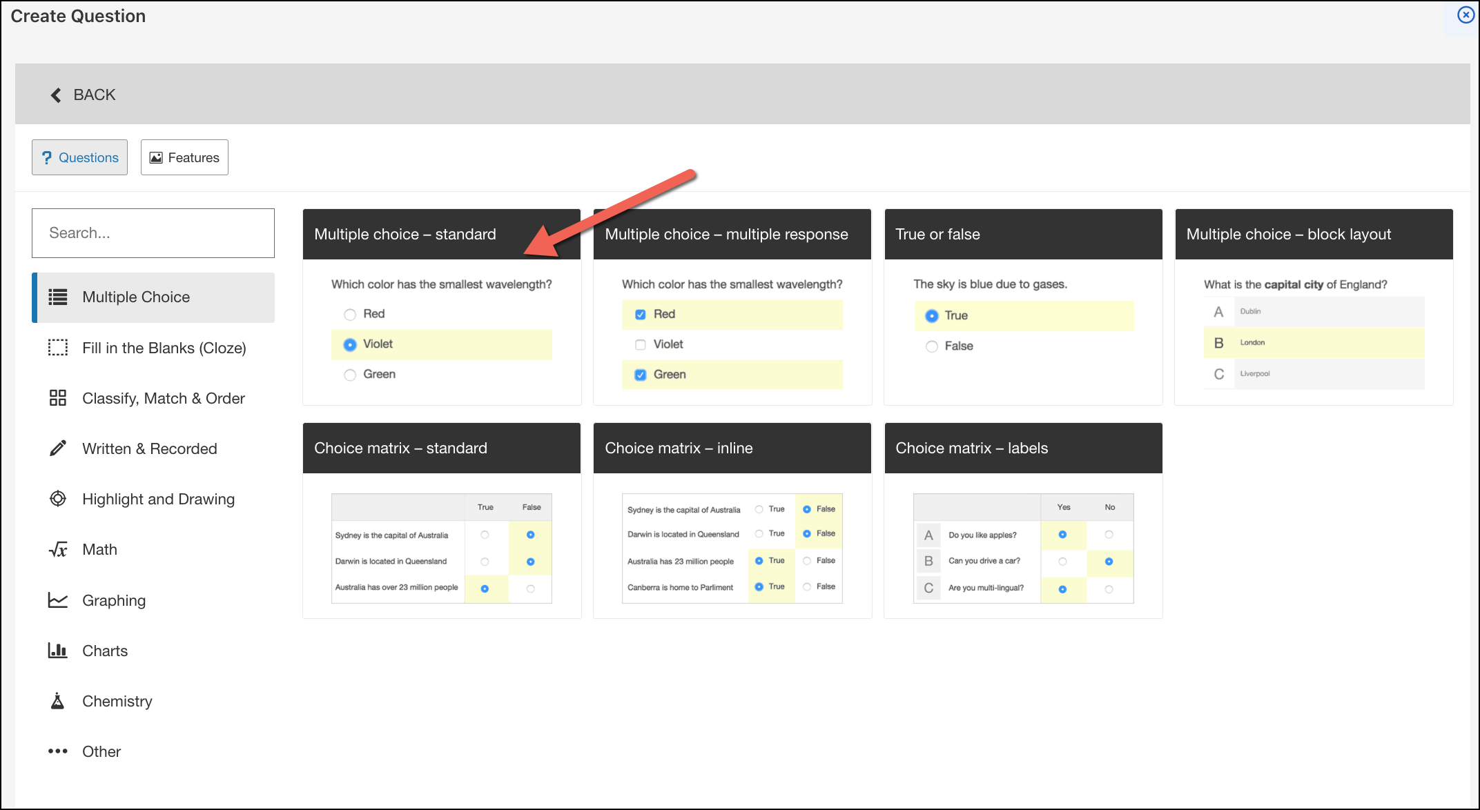Click the Highlight and Drawing target icon
This screenshot has width=1480, height=810.
click(58, 498)
